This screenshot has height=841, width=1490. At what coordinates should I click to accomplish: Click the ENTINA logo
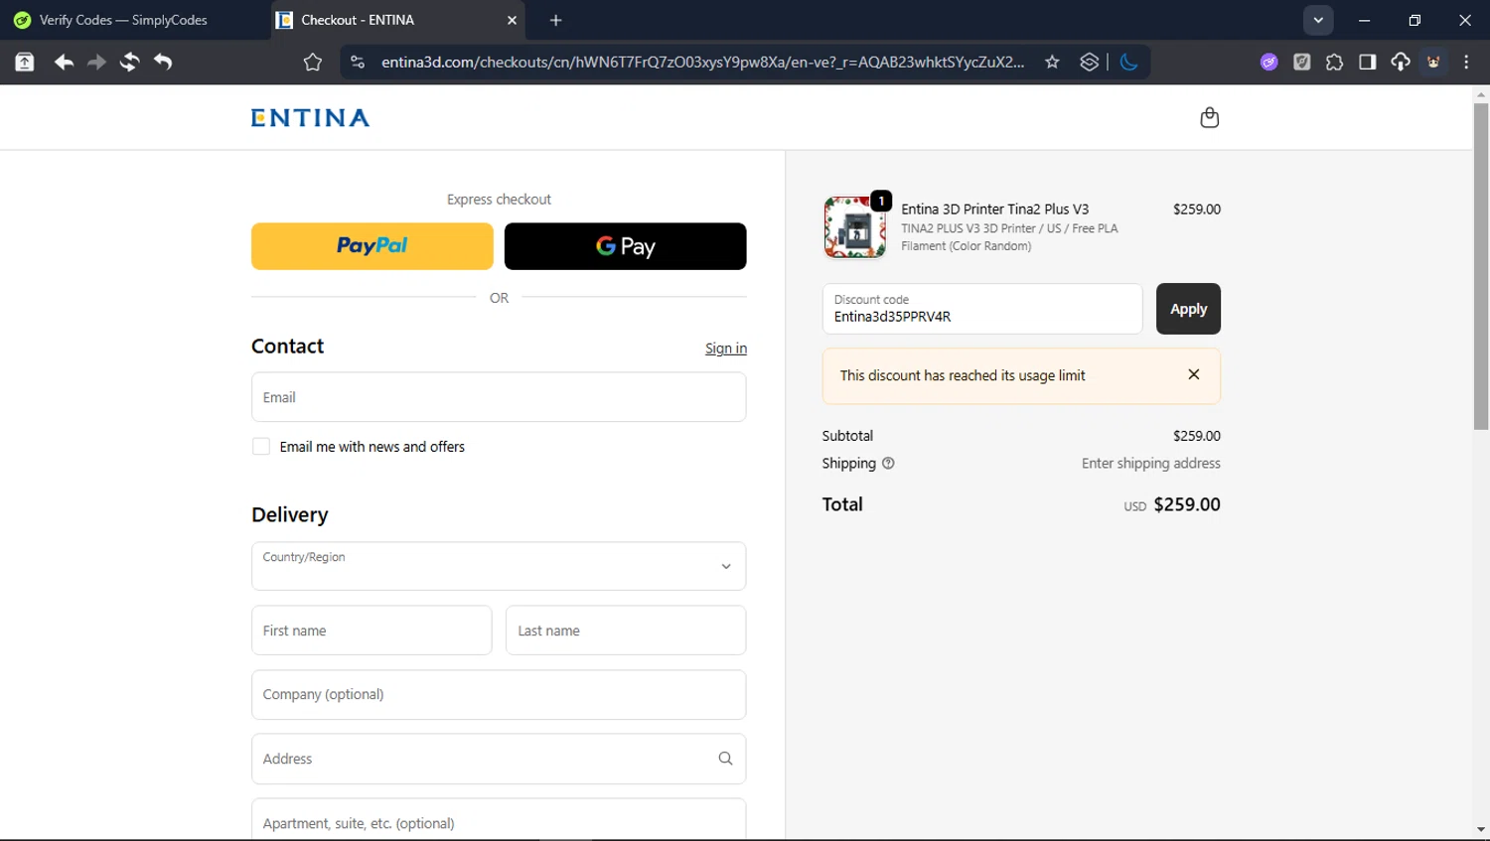coord(310,117)
